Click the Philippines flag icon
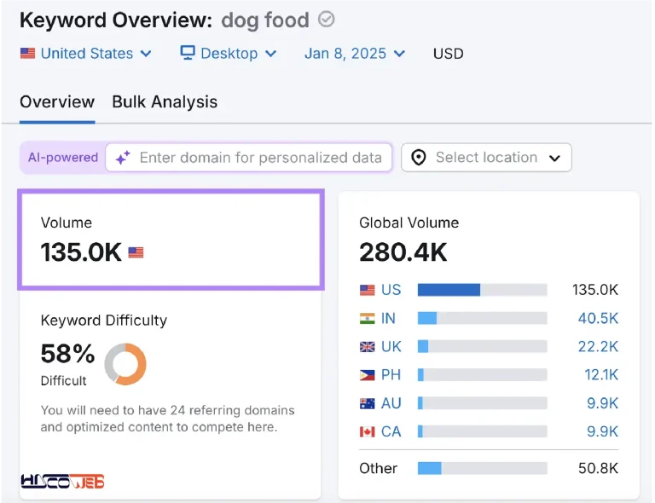 point(368,375)
